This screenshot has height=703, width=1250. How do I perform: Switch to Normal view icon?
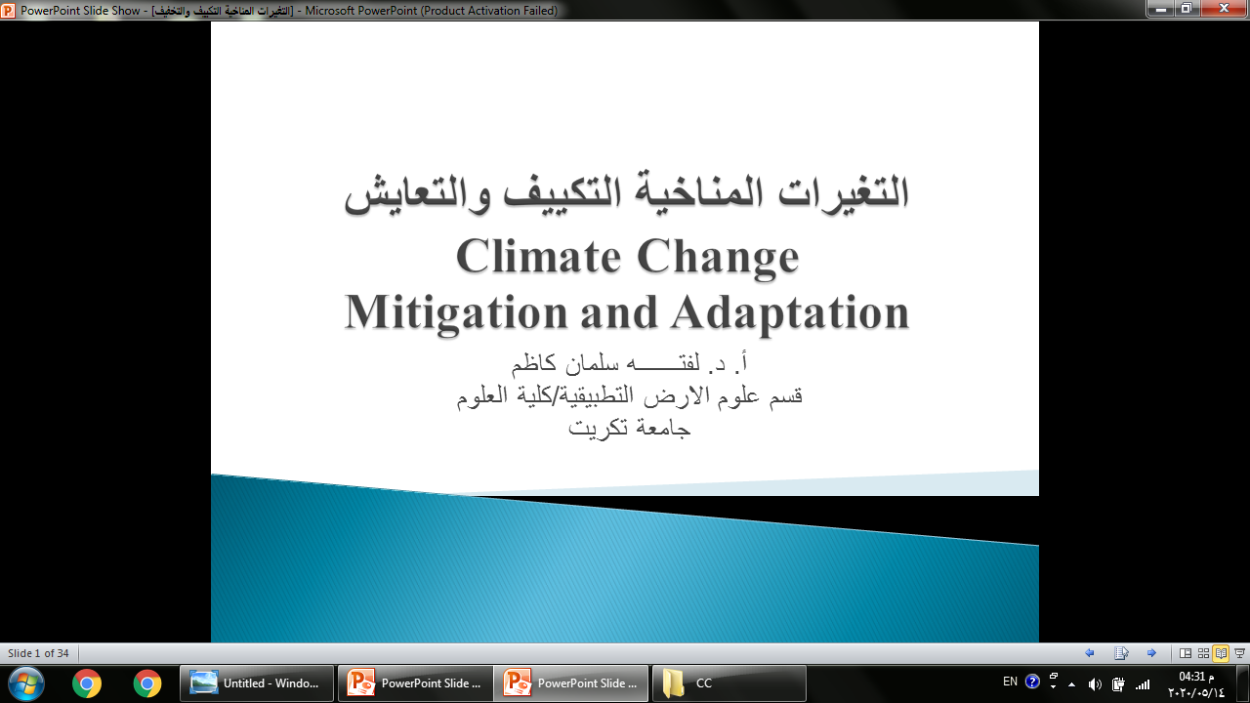[1184, 652]
